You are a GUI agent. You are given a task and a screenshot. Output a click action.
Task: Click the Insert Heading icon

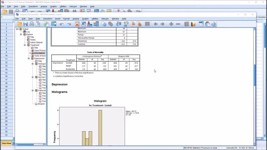click(x=201, y=24)
